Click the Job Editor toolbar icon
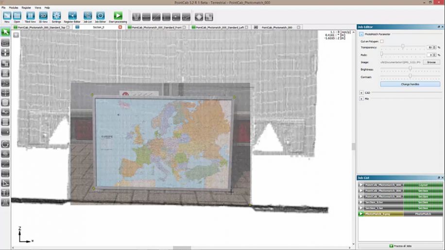Viewport: 445px width, 250px height. 100,17
